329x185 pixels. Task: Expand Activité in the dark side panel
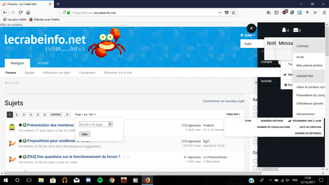pos(266,81)
